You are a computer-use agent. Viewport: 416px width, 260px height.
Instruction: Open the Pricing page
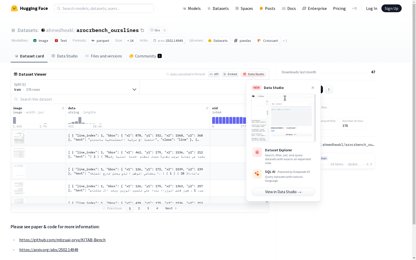tap(339, 8)
